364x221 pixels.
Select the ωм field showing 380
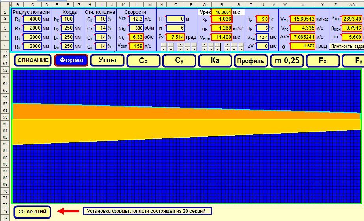click(135, 28)
